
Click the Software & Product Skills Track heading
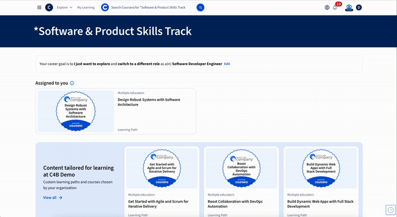click(x=113, y=31)
